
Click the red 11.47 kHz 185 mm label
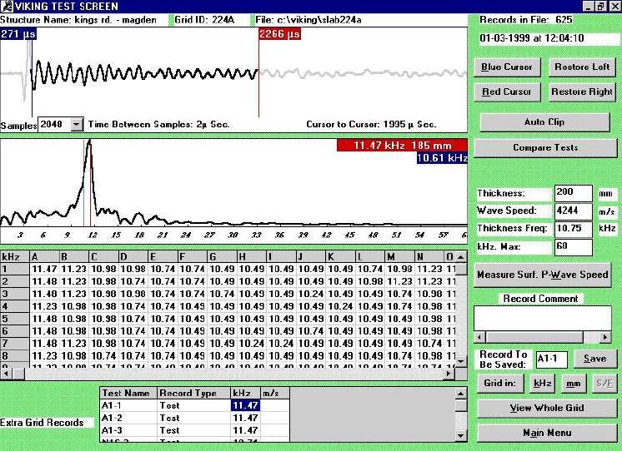402,146
